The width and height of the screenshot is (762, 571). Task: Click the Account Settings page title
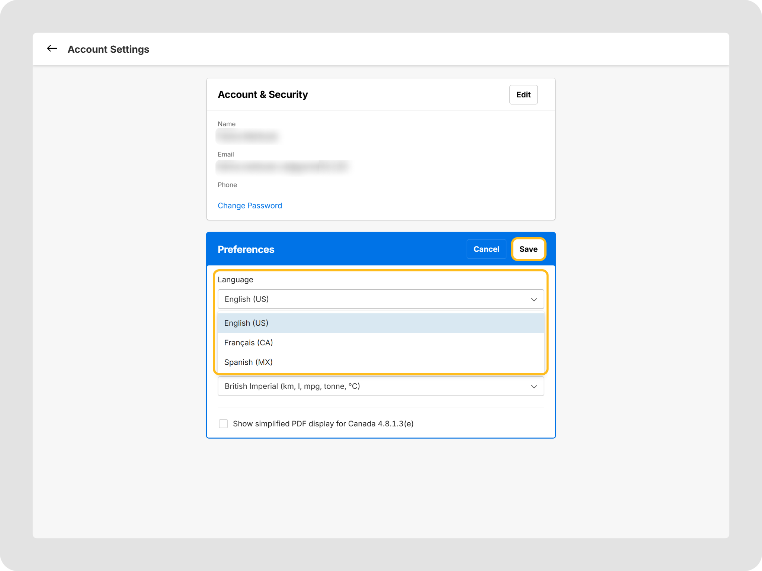[x=108, y=49]
